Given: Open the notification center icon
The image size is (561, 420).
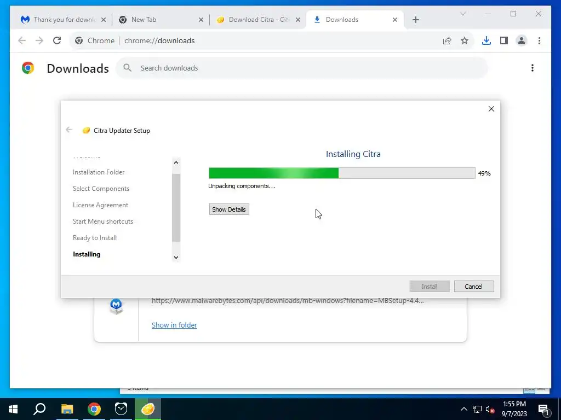Looking at the screenshot, I should (543, 409).
